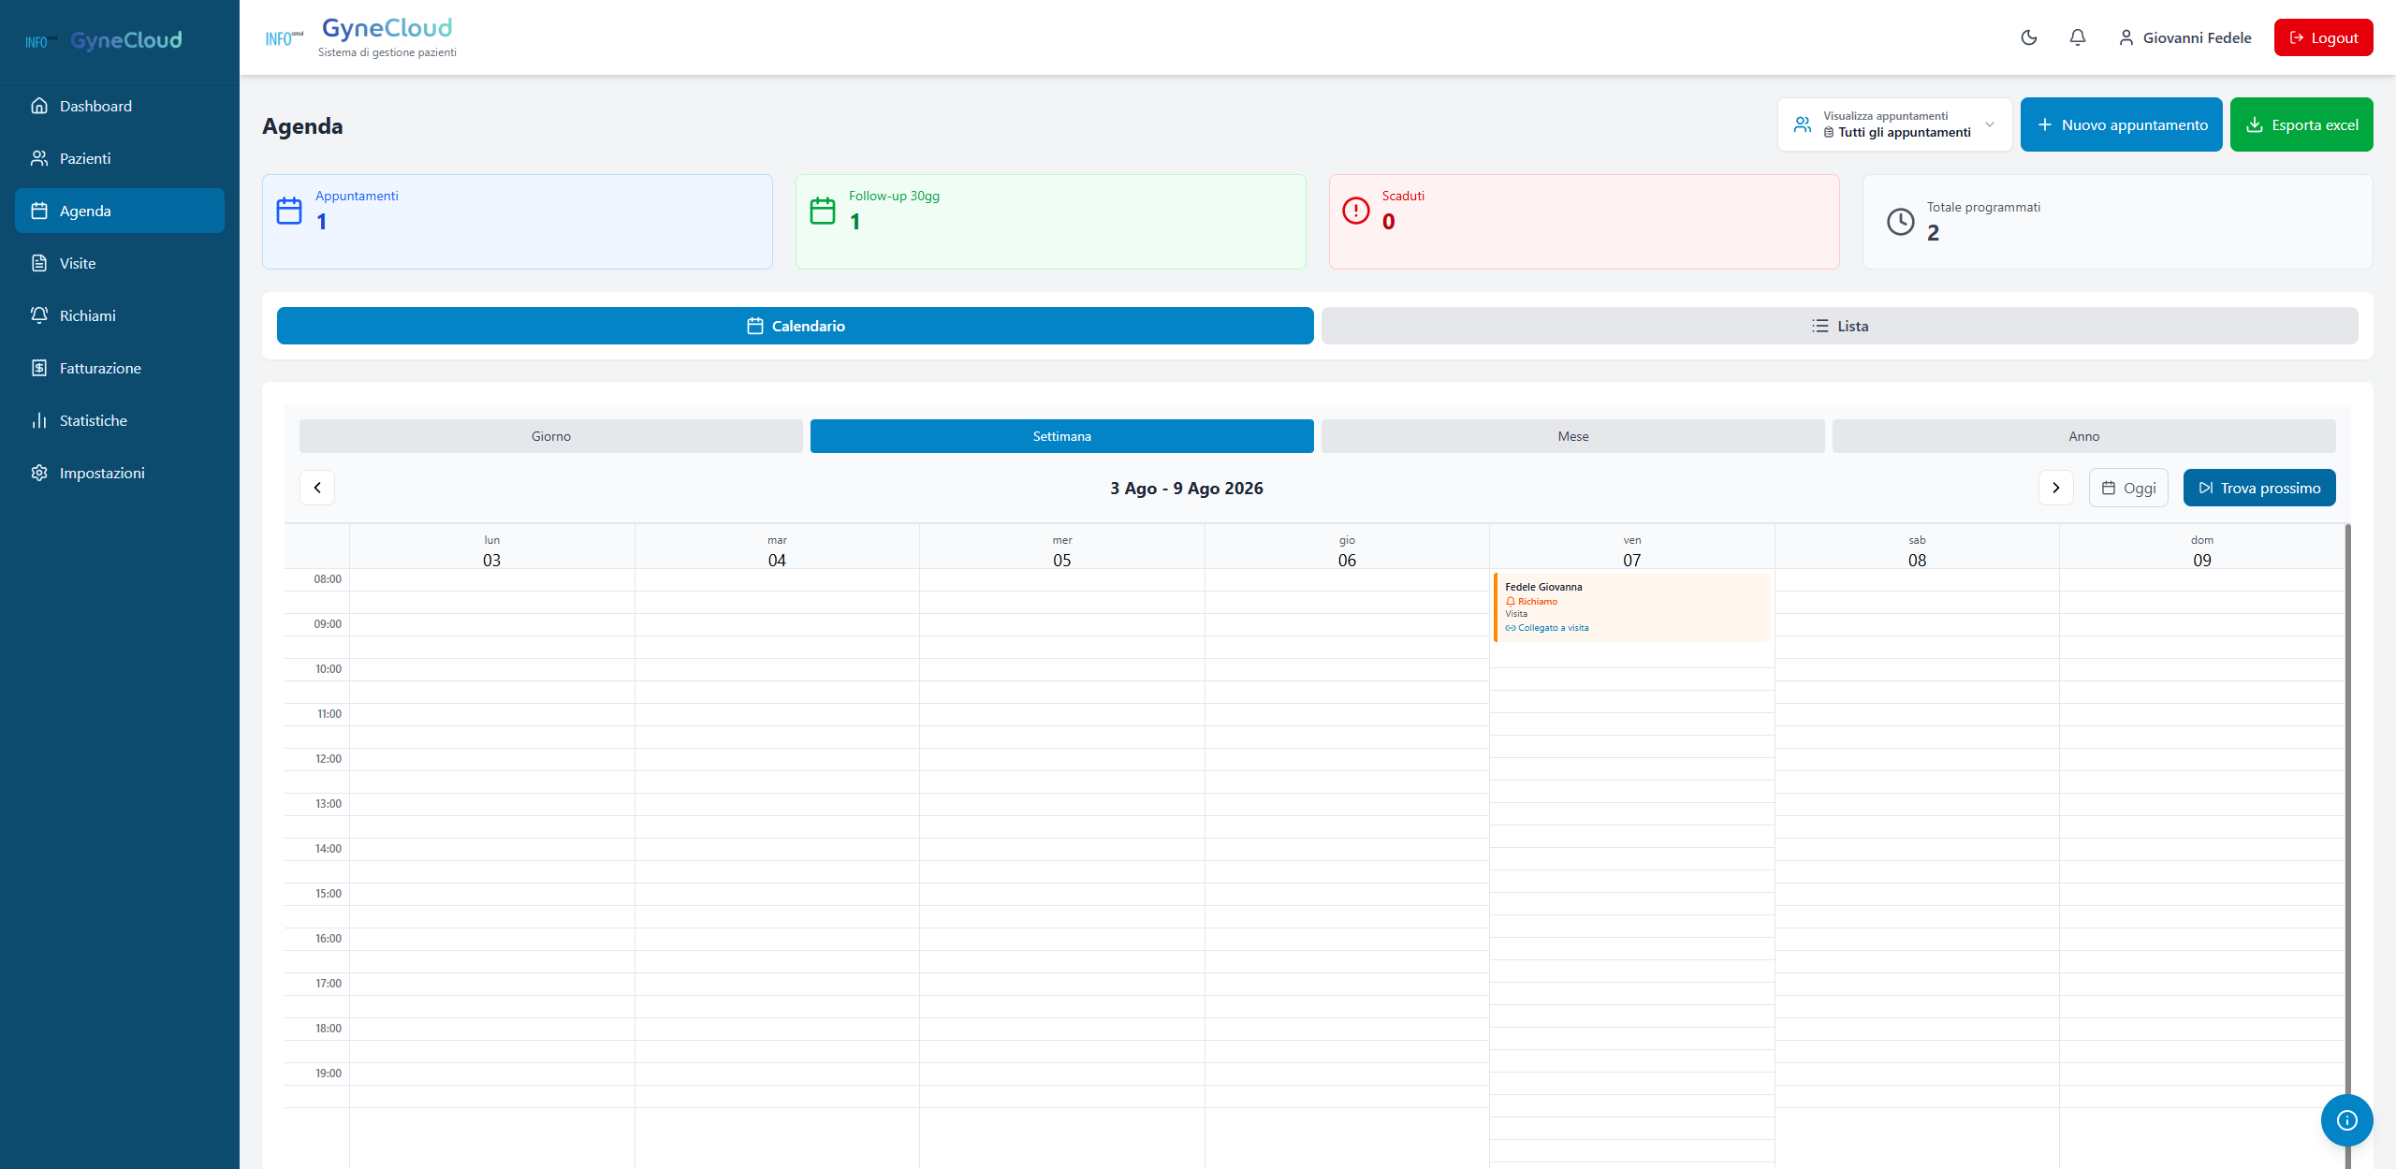
Task: Go to next week arrow
Action: [x=2055, y=488]
